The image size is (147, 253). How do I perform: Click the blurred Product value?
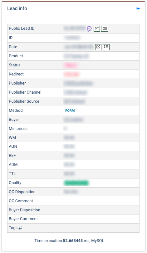(76, 56)
